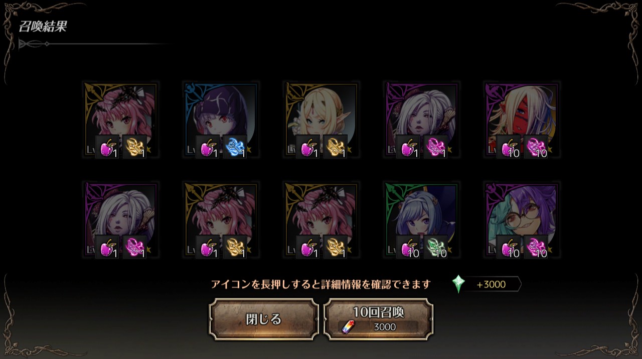The image size is (642, 359).
Task: Click pink butterfly icon under glasses character
Action: [536, 247]
